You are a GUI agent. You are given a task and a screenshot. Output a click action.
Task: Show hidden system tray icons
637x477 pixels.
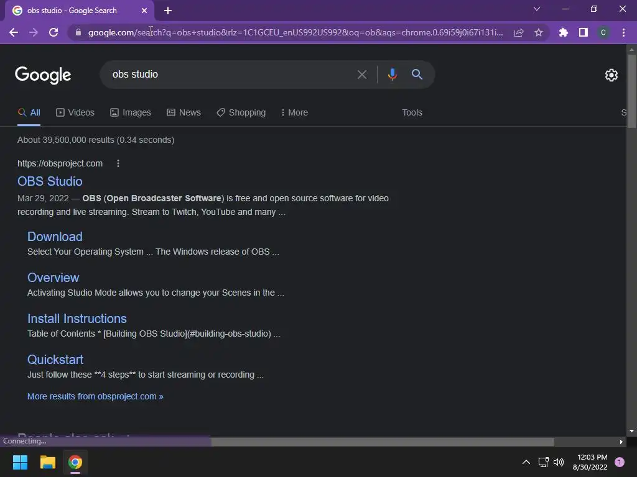tap(526, 462)
